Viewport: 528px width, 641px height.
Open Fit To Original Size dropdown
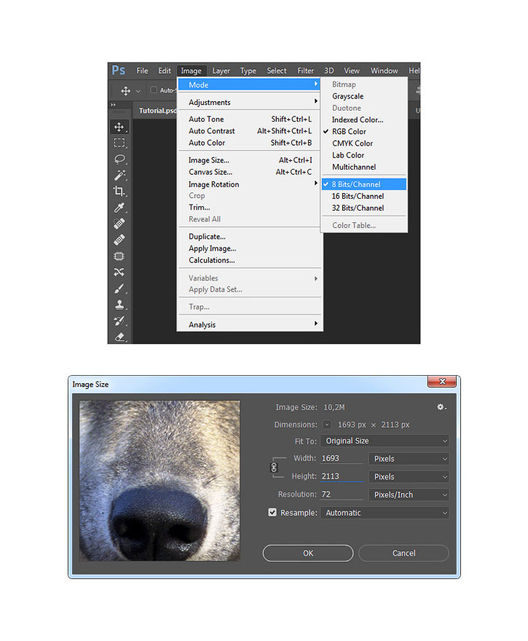(385, 441)
